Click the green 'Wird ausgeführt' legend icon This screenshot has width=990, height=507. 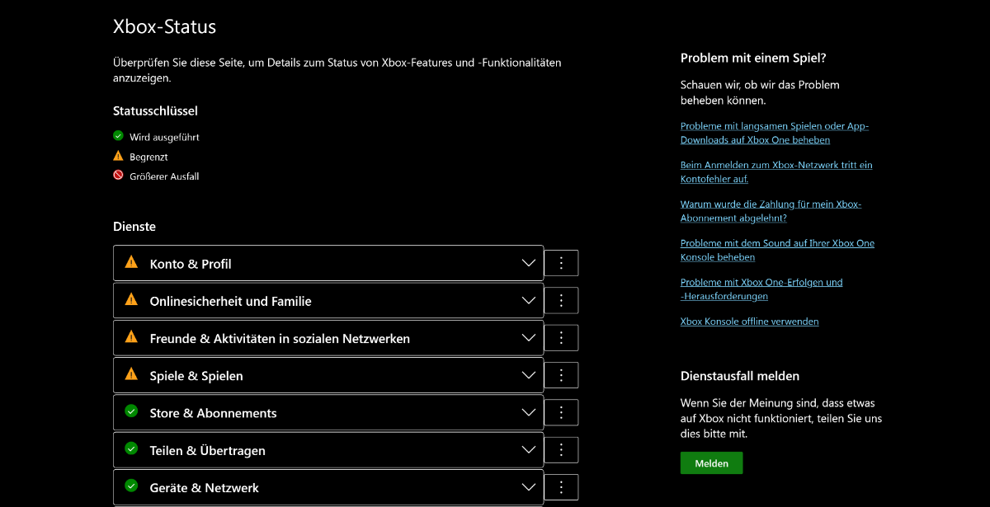coord(118,136)
